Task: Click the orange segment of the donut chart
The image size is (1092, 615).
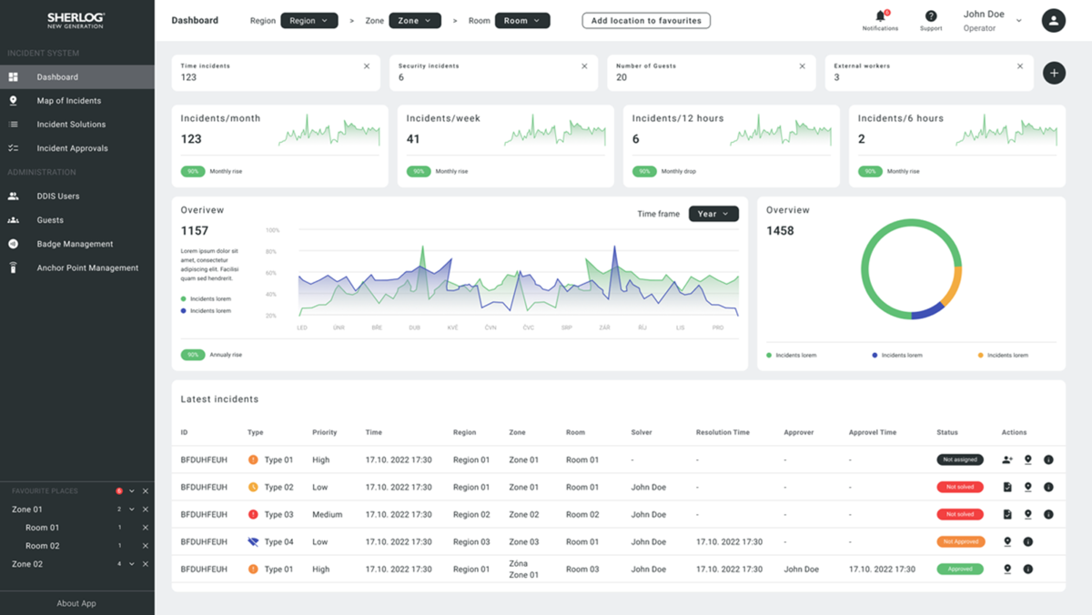Action: point(951,288)
